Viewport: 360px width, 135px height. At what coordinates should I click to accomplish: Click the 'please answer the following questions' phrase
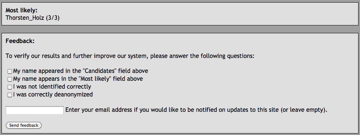[202, 56]
